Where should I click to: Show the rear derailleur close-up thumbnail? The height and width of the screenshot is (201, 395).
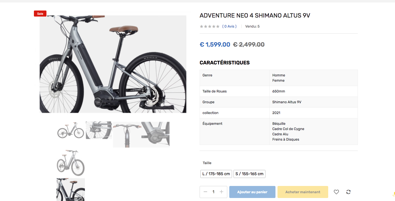tap(99, 130)
